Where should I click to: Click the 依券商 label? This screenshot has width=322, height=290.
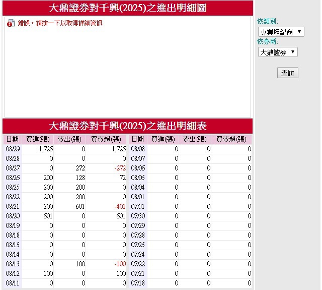(x=267, y=41)
